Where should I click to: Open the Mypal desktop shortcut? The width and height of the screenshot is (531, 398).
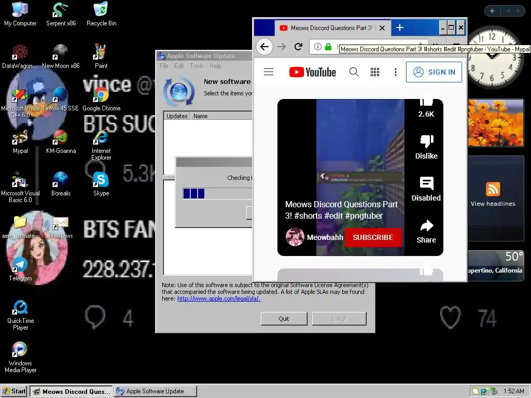click(x=20, y=141)
